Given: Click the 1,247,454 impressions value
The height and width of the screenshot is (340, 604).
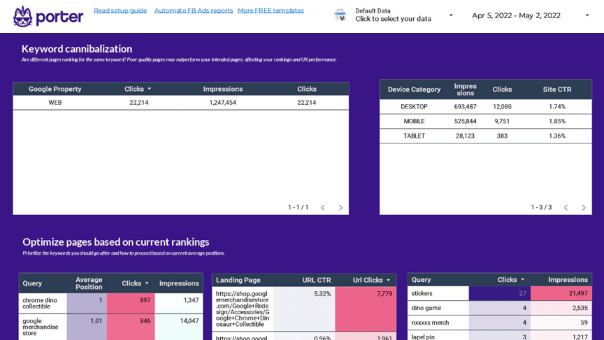Looking at the screenshot, I should [x=222, y=103].
